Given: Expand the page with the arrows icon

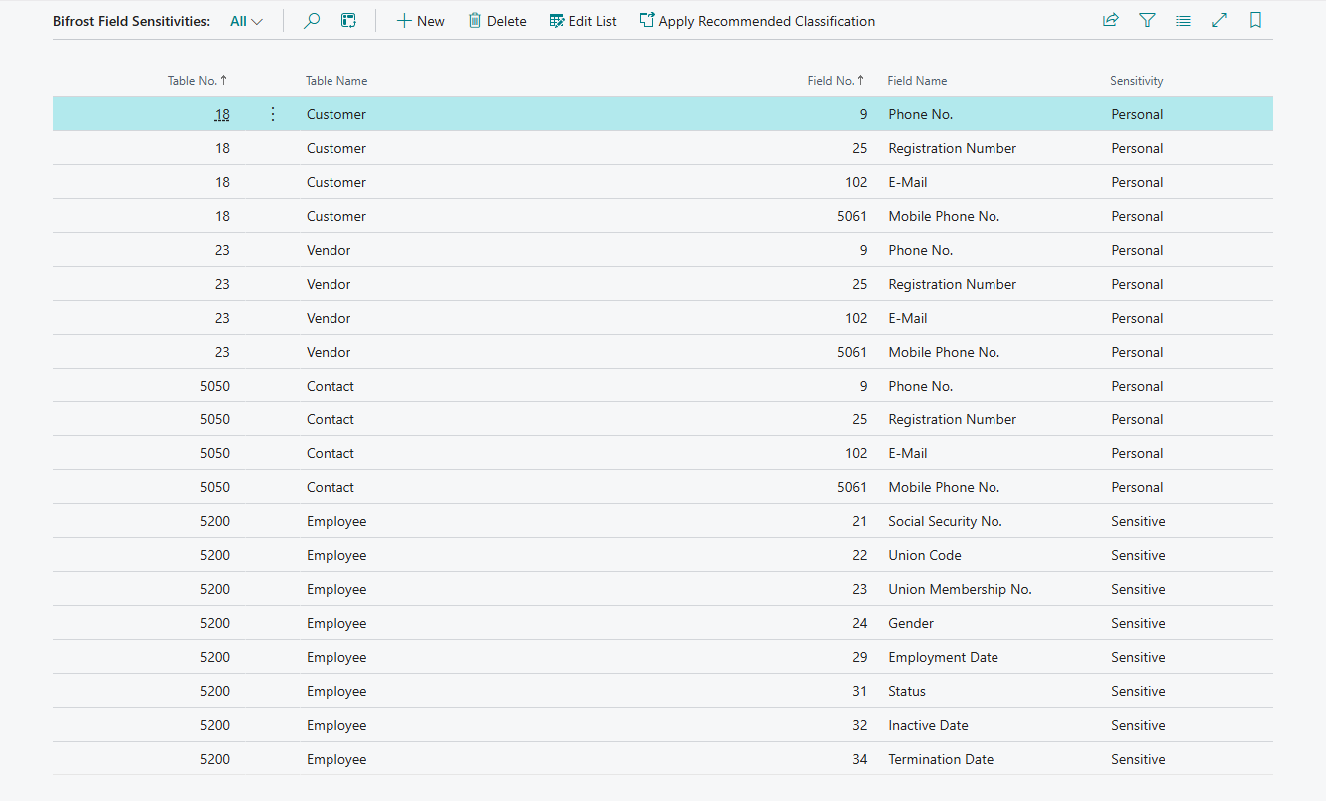Looking at the screenshot, I should coord(1219,21).
